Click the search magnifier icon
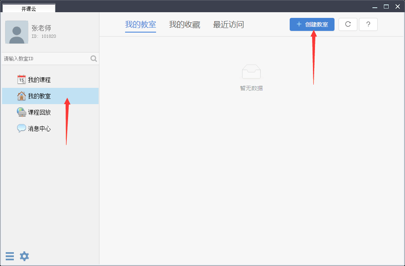The width and height of the screenshot is (405, 266). [x=94, y=59]
